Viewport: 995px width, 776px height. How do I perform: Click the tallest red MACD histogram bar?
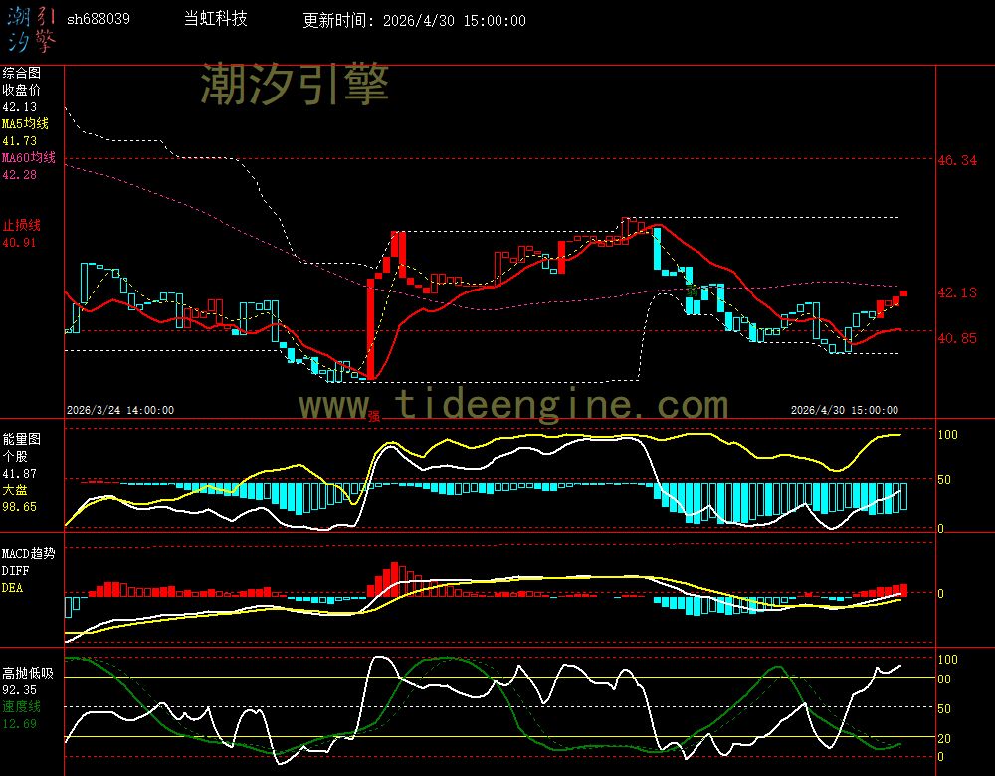coord(394,579)
